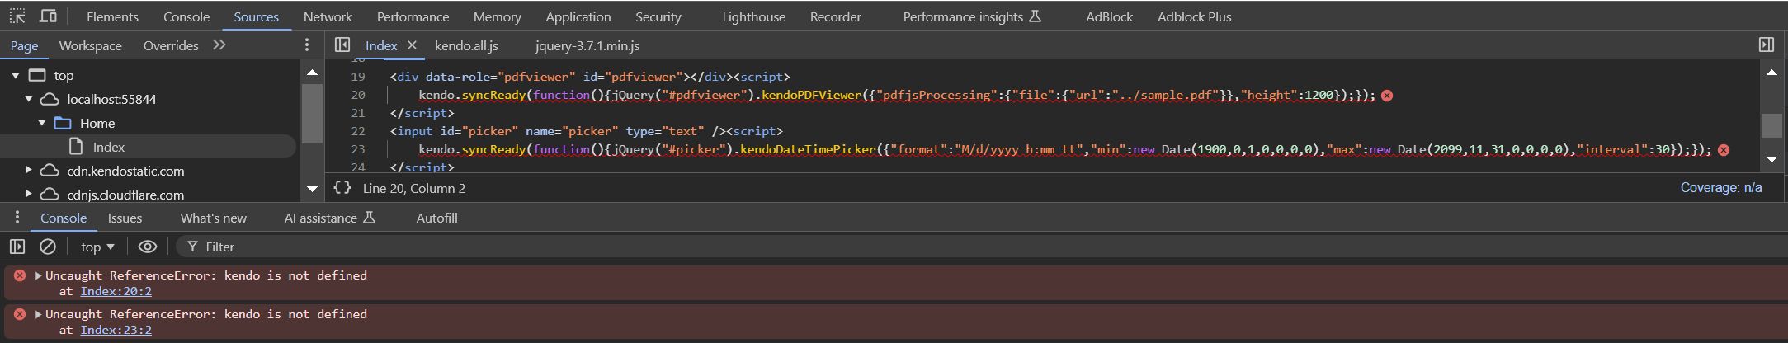Toggle the device toolbar icon
Screen dimensions: 1788x343
pos(49,16)
